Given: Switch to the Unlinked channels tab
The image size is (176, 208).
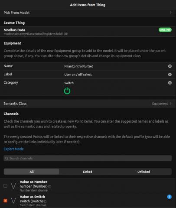Looking at the screenshot, I should (x=143, y=172).
